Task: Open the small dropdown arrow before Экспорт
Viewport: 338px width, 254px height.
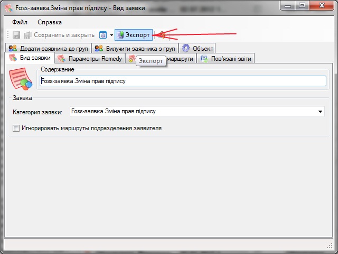Action: (x=111, y=35)
